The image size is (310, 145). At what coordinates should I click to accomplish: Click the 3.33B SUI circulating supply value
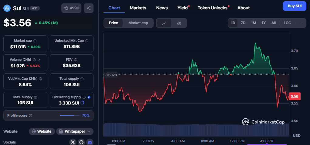[69, 103]
